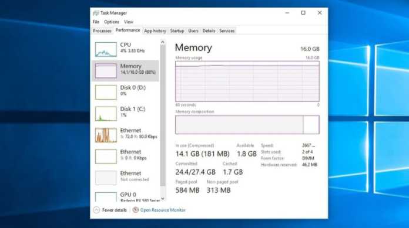Click the Cached value 1.7 GB
The height and width of the screenshot is (228, 409).
click(233, 172)
